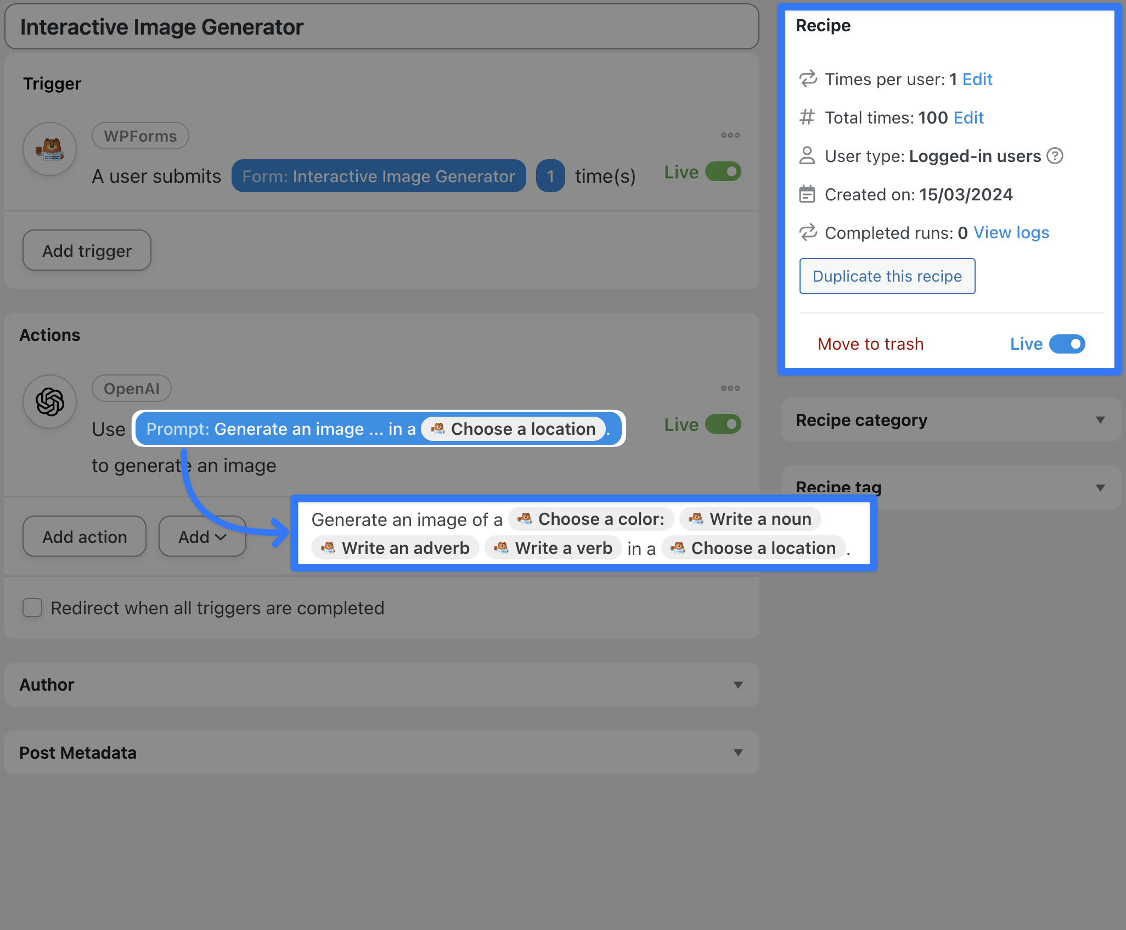Toggle the WPForms trigger Live switch

click(723, 172)
